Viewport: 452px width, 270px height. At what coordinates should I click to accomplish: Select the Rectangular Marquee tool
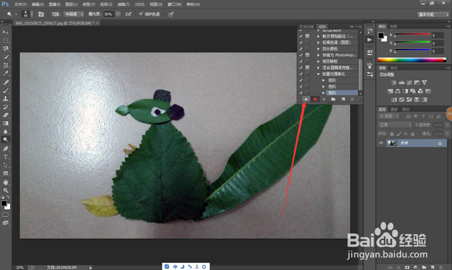point(5,40)
